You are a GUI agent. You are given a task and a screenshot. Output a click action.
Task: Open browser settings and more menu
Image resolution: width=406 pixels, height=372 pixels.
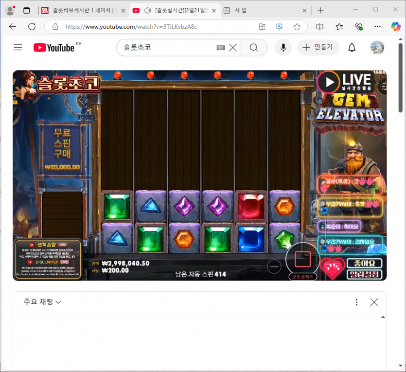tap(377, 26)
